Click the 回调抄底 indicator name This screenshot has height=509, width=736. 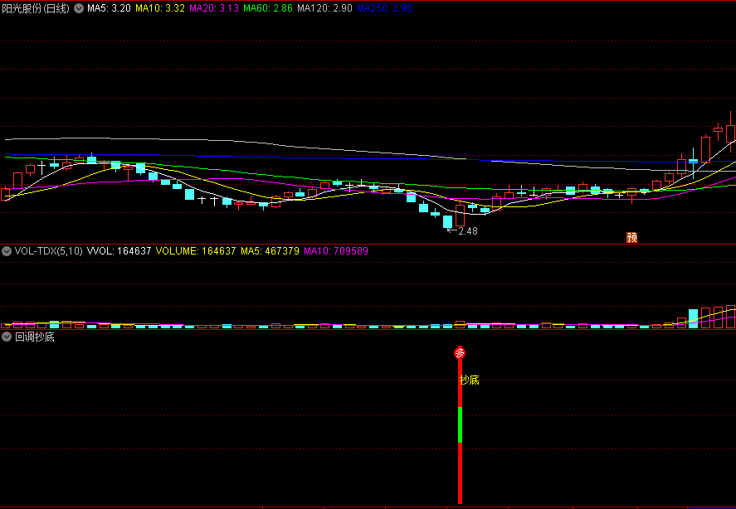[35, 337]
